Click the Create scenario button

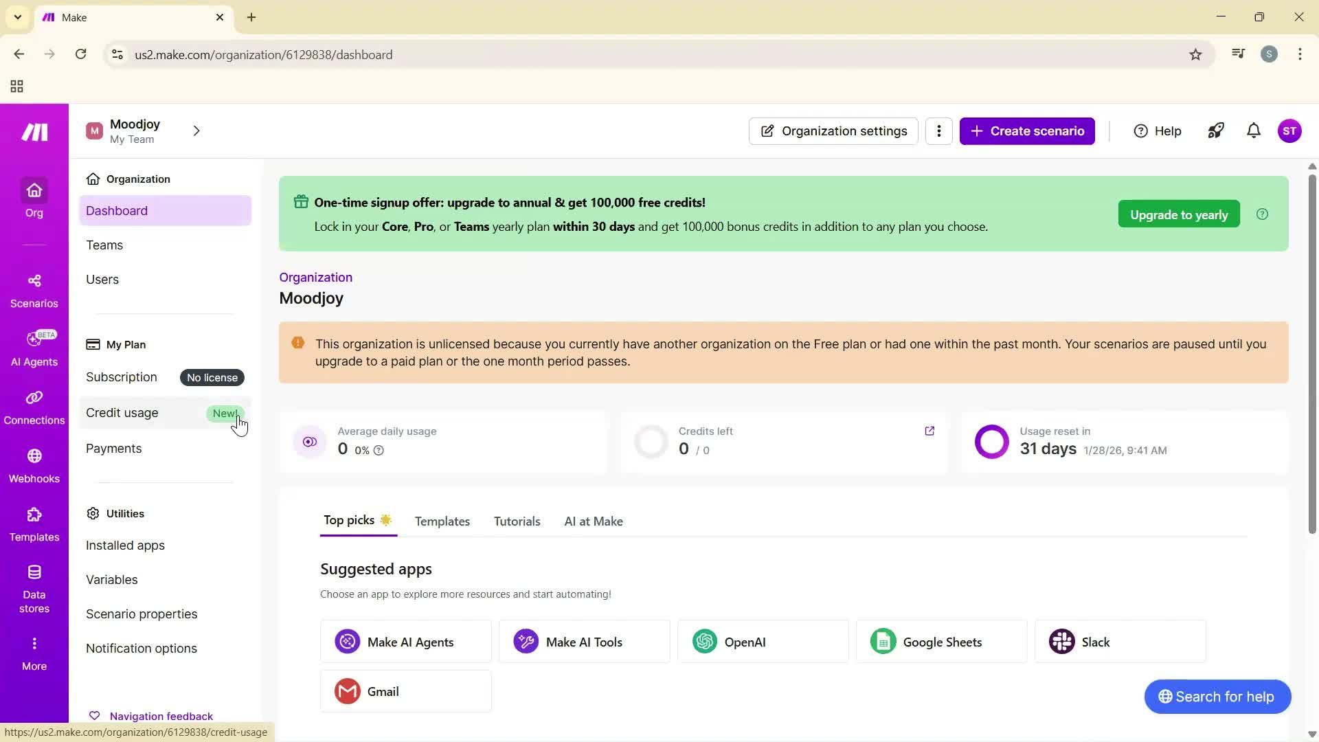coord(1026,131)
